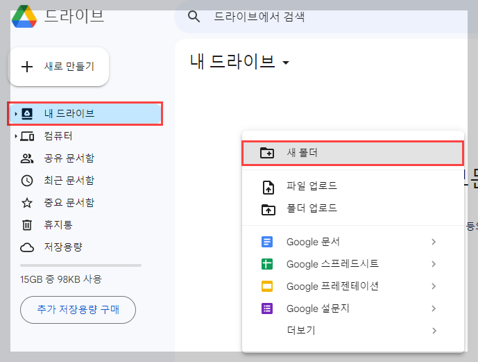Image resolution: width=478 pixels, height=362 pixels.
Task: Open 최근 문서함
Action: [x=85, y=181]
